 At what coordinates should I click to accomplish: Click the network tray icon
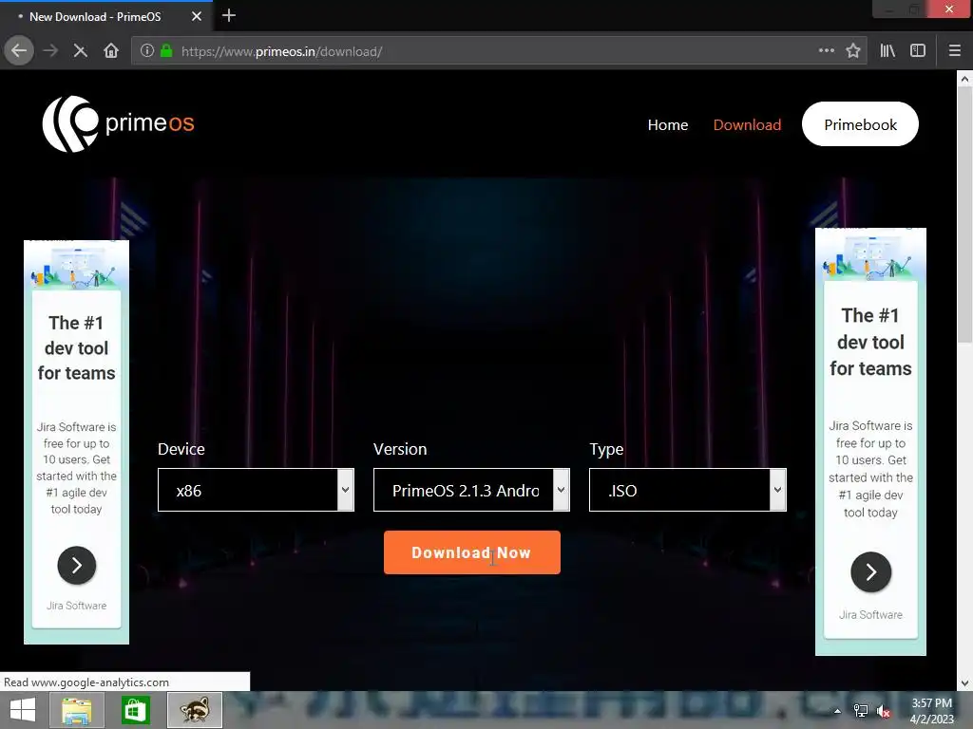(x=861, y=711)
